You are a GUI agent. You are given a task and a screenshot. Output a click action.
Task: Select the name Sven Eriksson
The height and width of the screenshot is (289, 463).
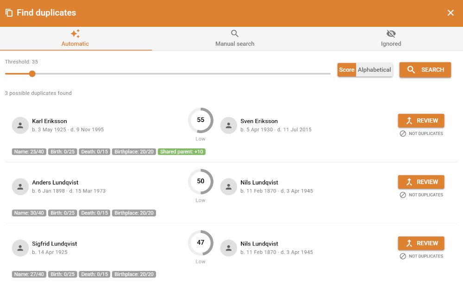pyautogui.click(x=259, y=121)
